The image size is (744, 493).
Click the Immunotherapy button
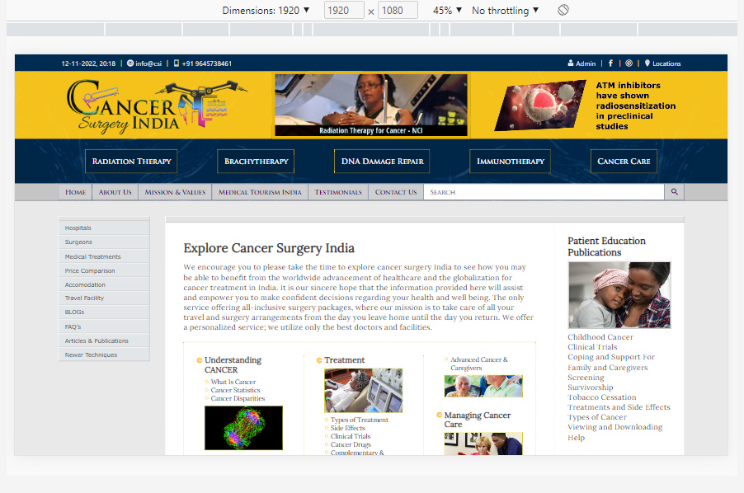click(x=511, y=162)
